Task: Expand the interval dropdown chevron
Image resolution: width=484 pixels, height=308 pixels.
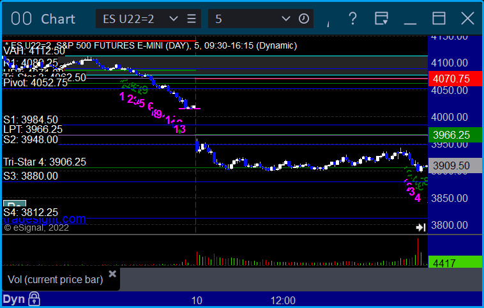Action: click(286, 19)
